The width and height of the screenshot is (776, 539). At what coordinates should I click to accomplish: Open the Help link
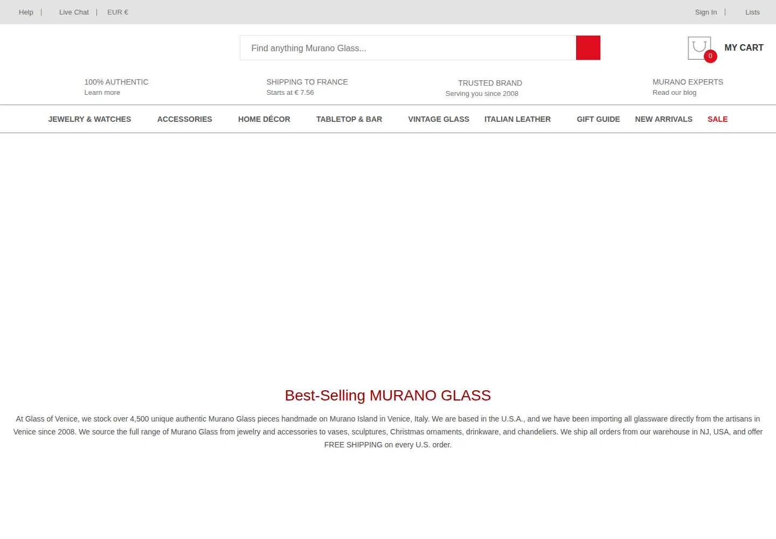click(26, 12)
